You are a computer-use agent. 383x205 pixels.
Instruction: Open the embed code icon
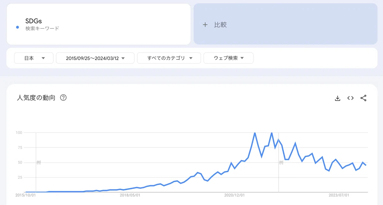click(350, 98)
